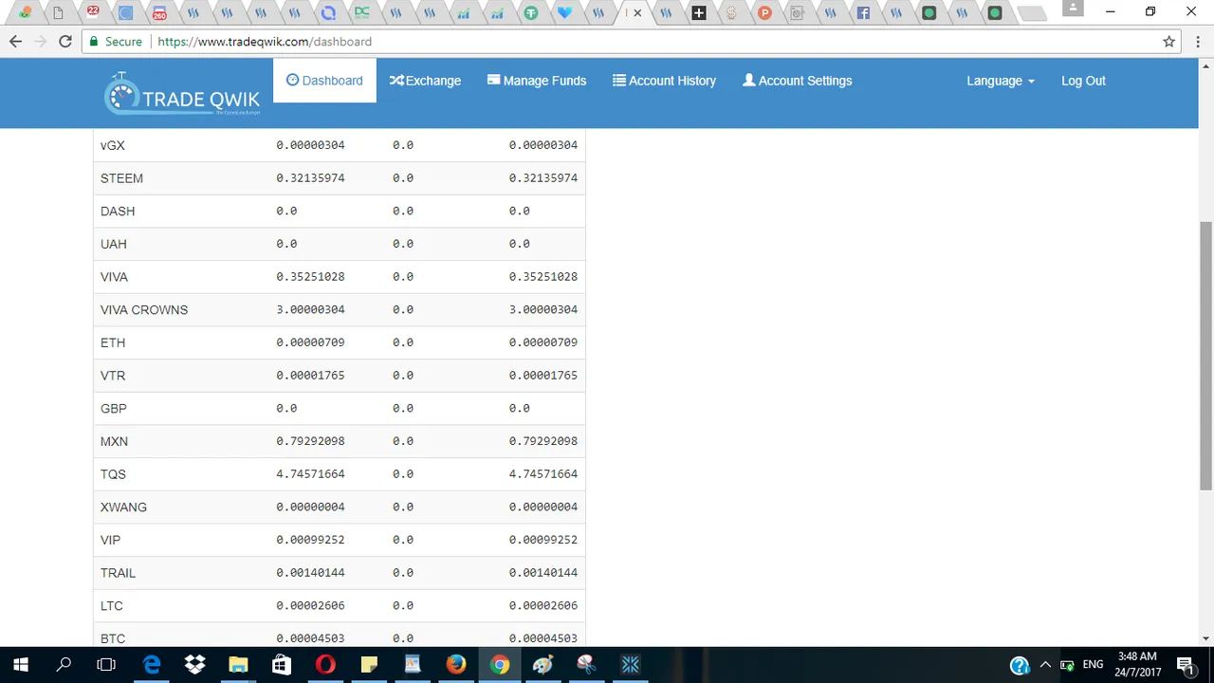
Task: Open Account History
Action: [664, 81]
